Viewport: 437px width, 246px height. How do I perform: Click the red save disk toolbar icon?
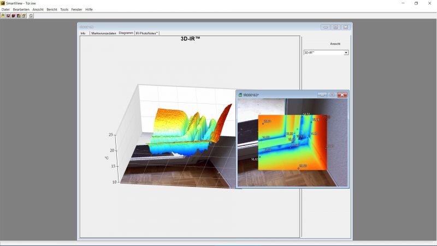(8, 16)
